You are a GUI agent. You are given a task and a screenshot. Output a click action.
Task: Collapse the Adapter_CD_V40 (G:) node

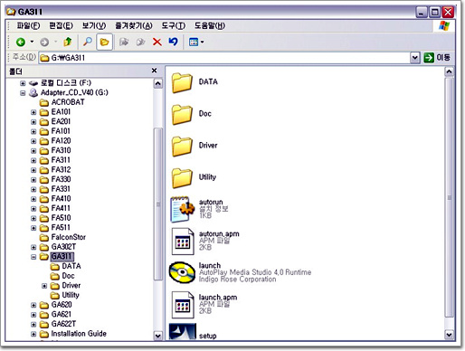23,93
